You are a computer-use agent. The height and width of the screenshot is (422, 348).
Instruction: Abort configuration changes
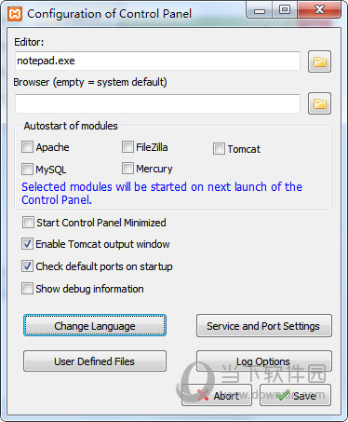[x=217, y=395]
